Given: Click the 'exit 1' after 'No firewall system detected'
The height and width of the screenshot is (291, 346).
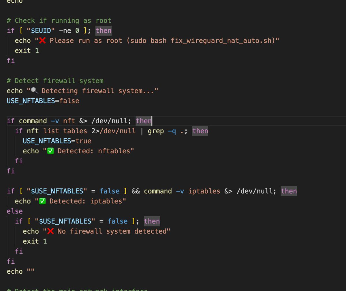Looking at the screenshot, I should 35,241.
